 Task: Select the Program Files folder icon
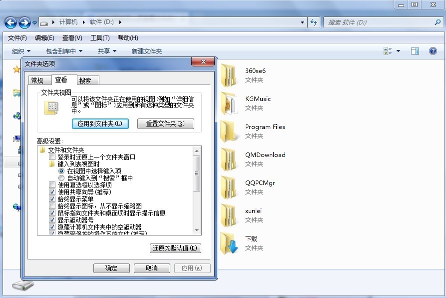coord(228,131)
